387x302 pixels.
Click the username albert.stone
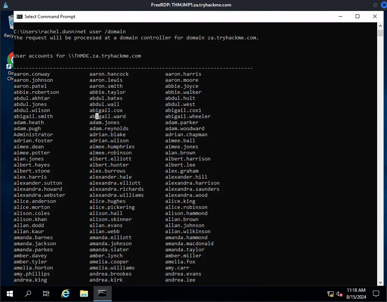(x=32, y=171)
